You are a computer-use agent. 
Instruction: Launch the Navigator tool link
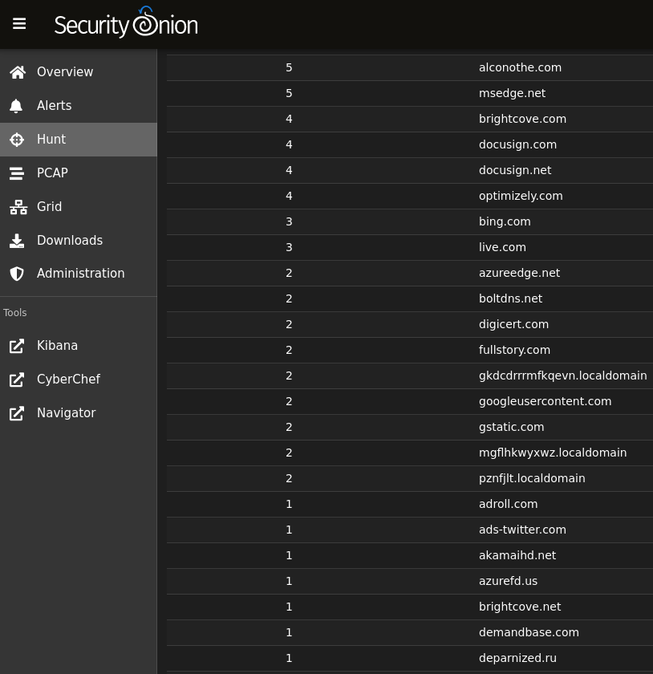tap(79, 413)
